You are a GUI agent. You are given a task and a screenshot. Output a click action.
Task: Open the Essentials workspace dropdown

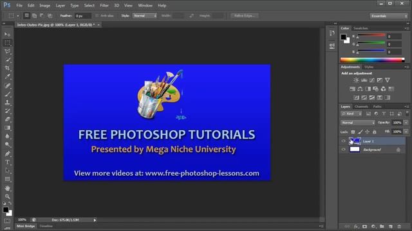point(389,16)
